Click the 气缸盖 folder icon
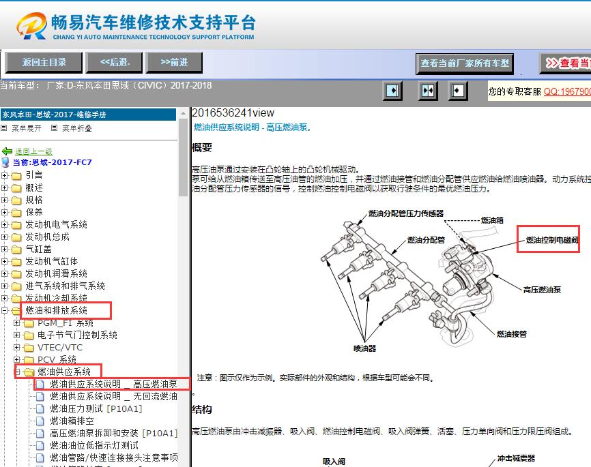Image resolution: width=591 pixels, height=467 pixels. pyautogui.click(x=16, y=250)
